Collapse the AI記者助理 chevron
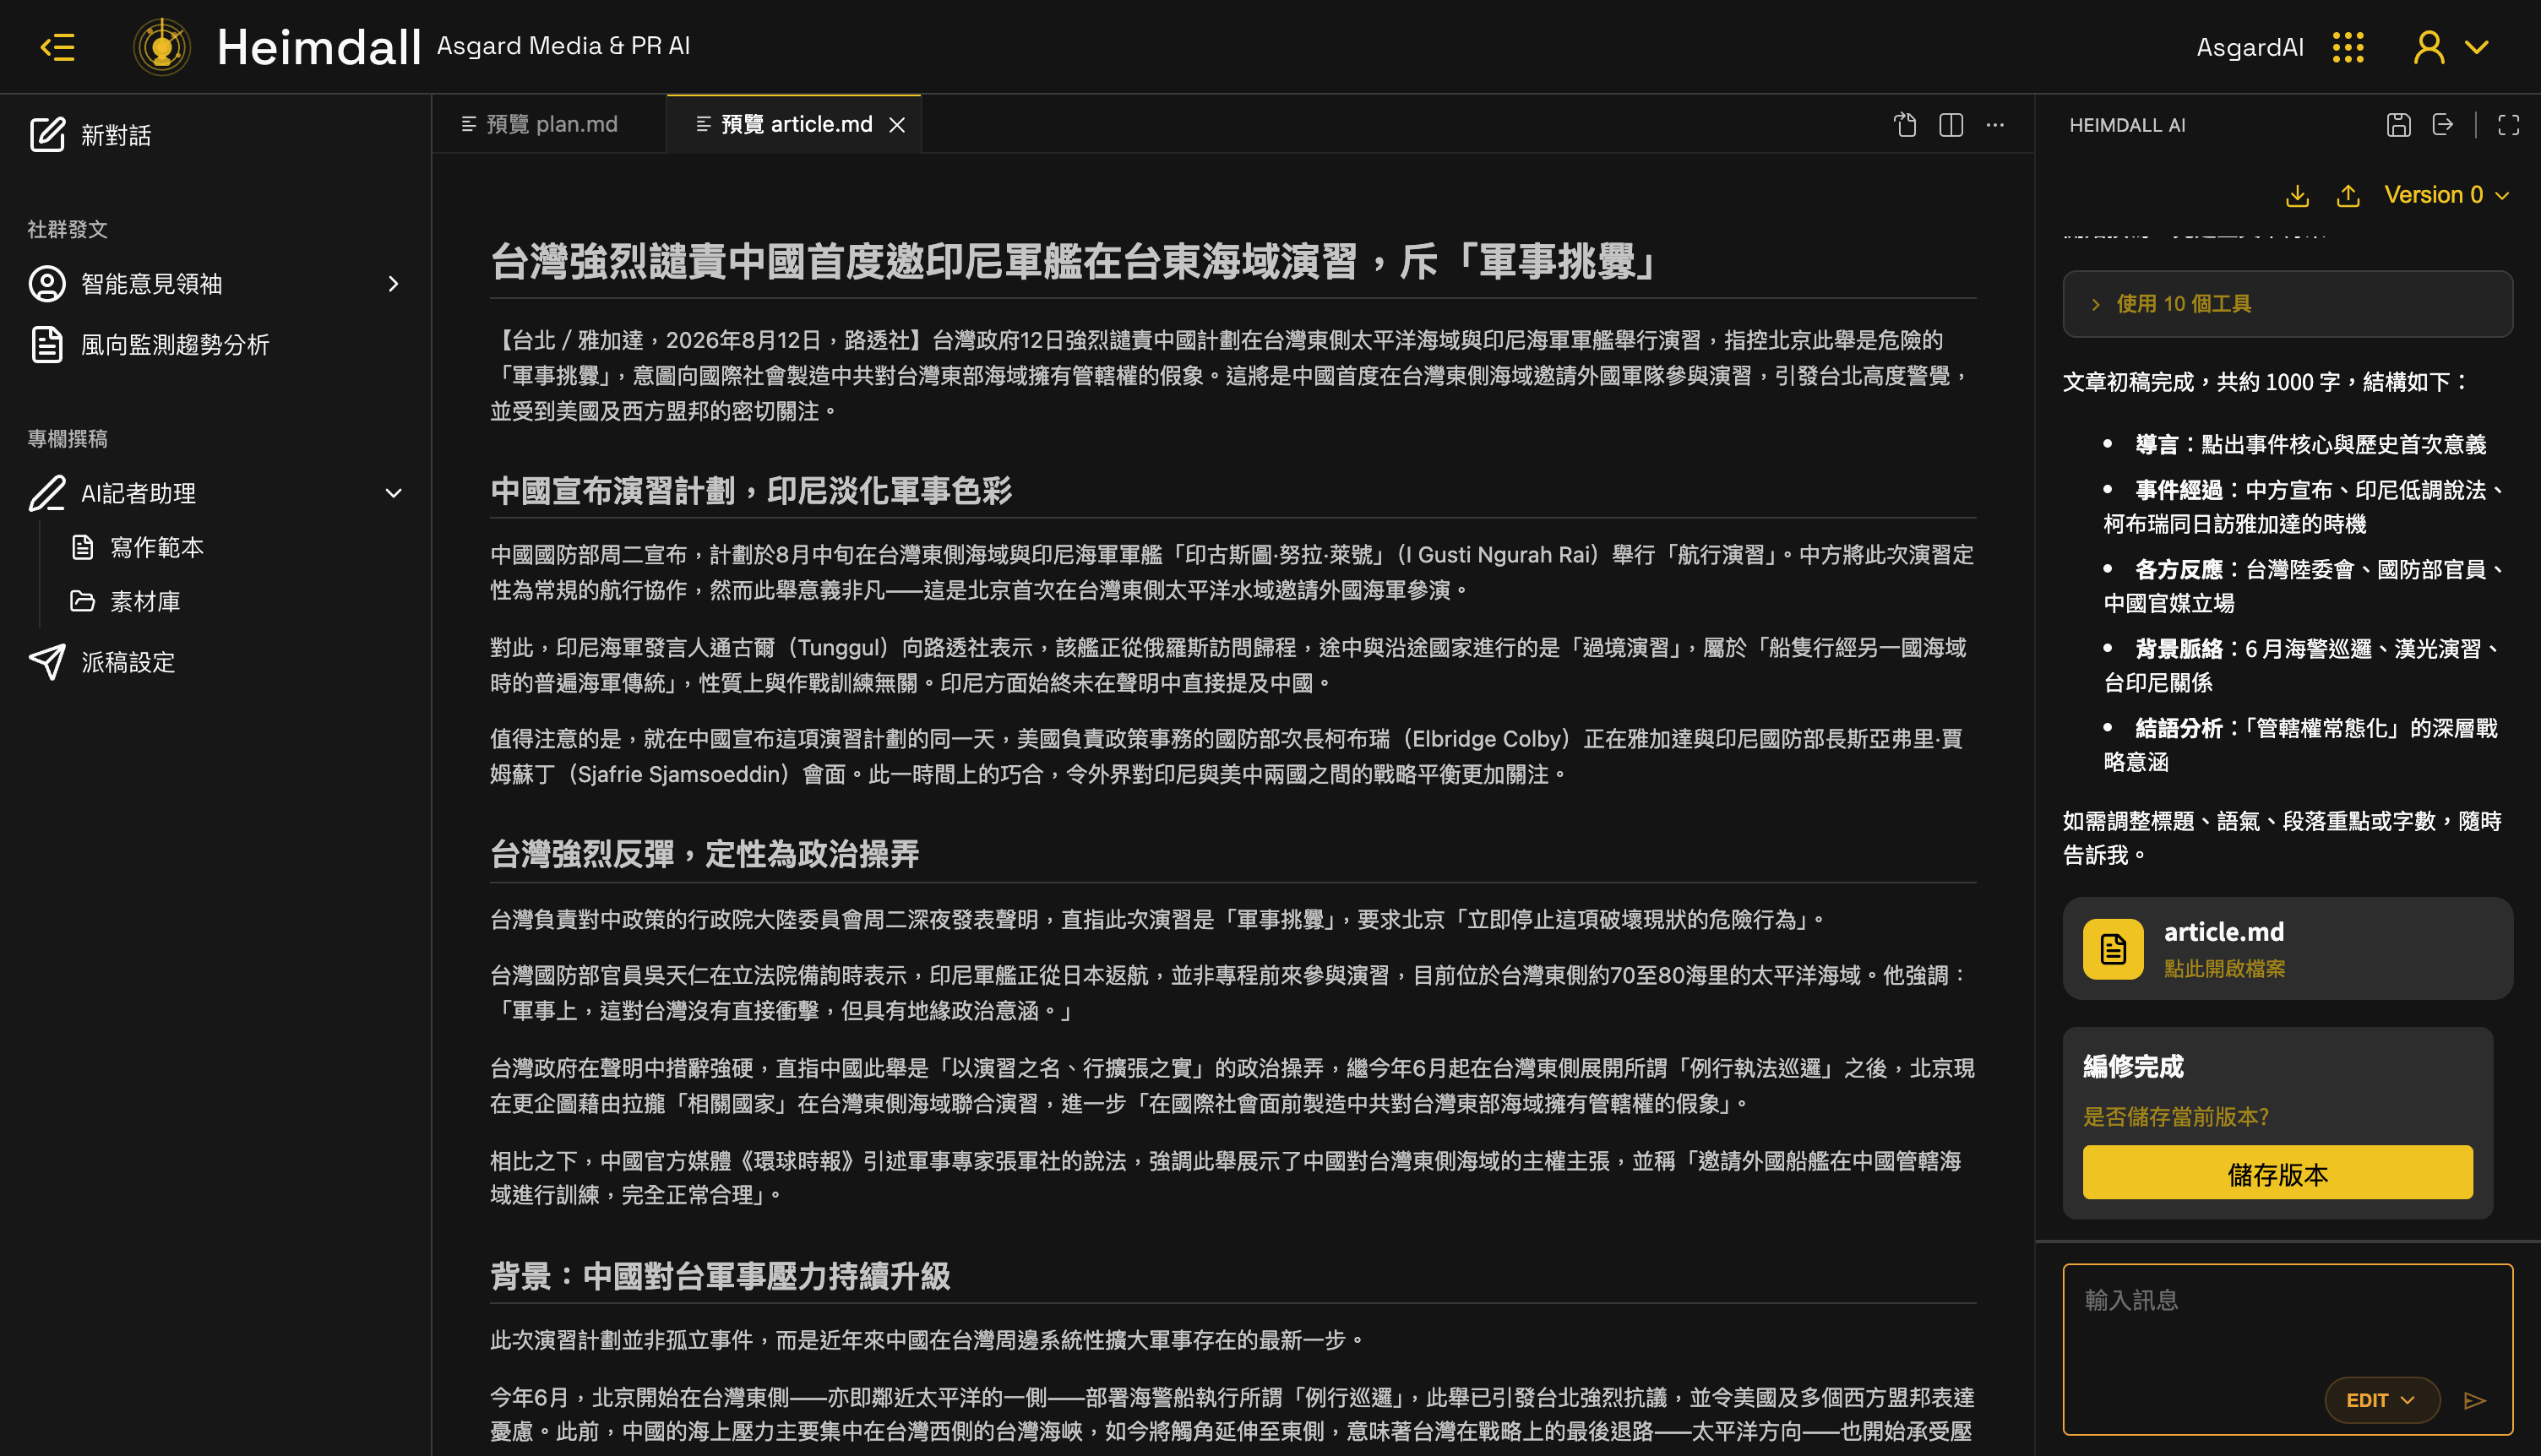This screenshot has width=2541, height=1456. pos(393,493)
